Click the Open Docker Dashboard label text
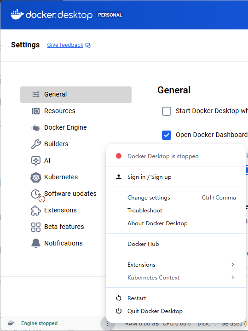This screenshot has height=331, width=248. [x=212, y=135]
